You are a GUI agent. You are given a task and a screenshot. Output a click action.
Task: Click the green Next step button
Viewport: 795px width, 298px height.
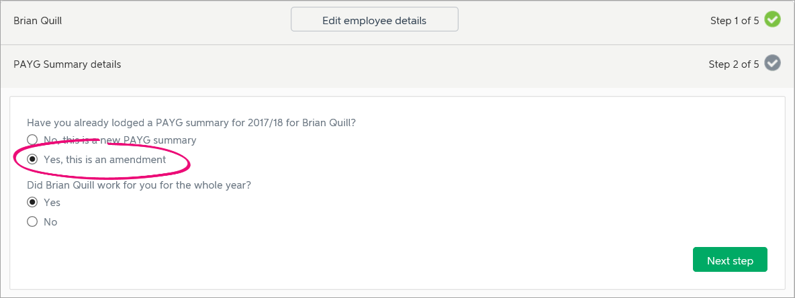pyautogui.click(x=730, y=260)
